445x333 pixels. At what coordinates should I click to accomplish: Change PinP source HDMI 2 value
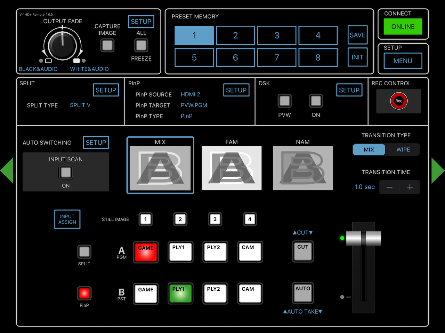191,94
